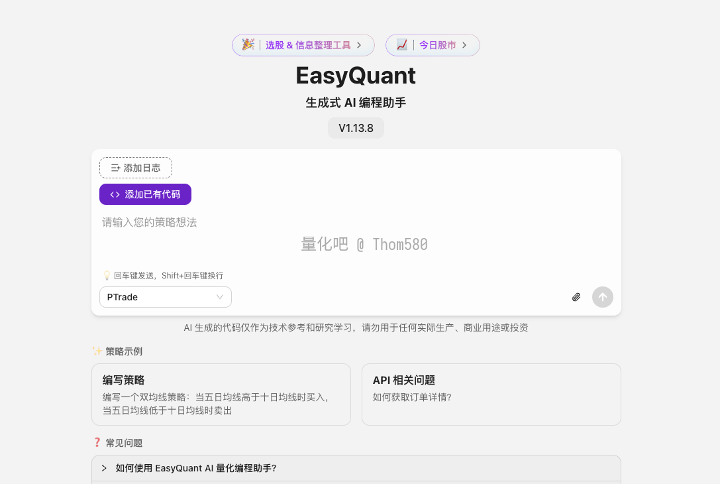This screenshot has width=720, height=484.
Task: Click the list icon inside 添加日志
Action: [x=115, y=168]
